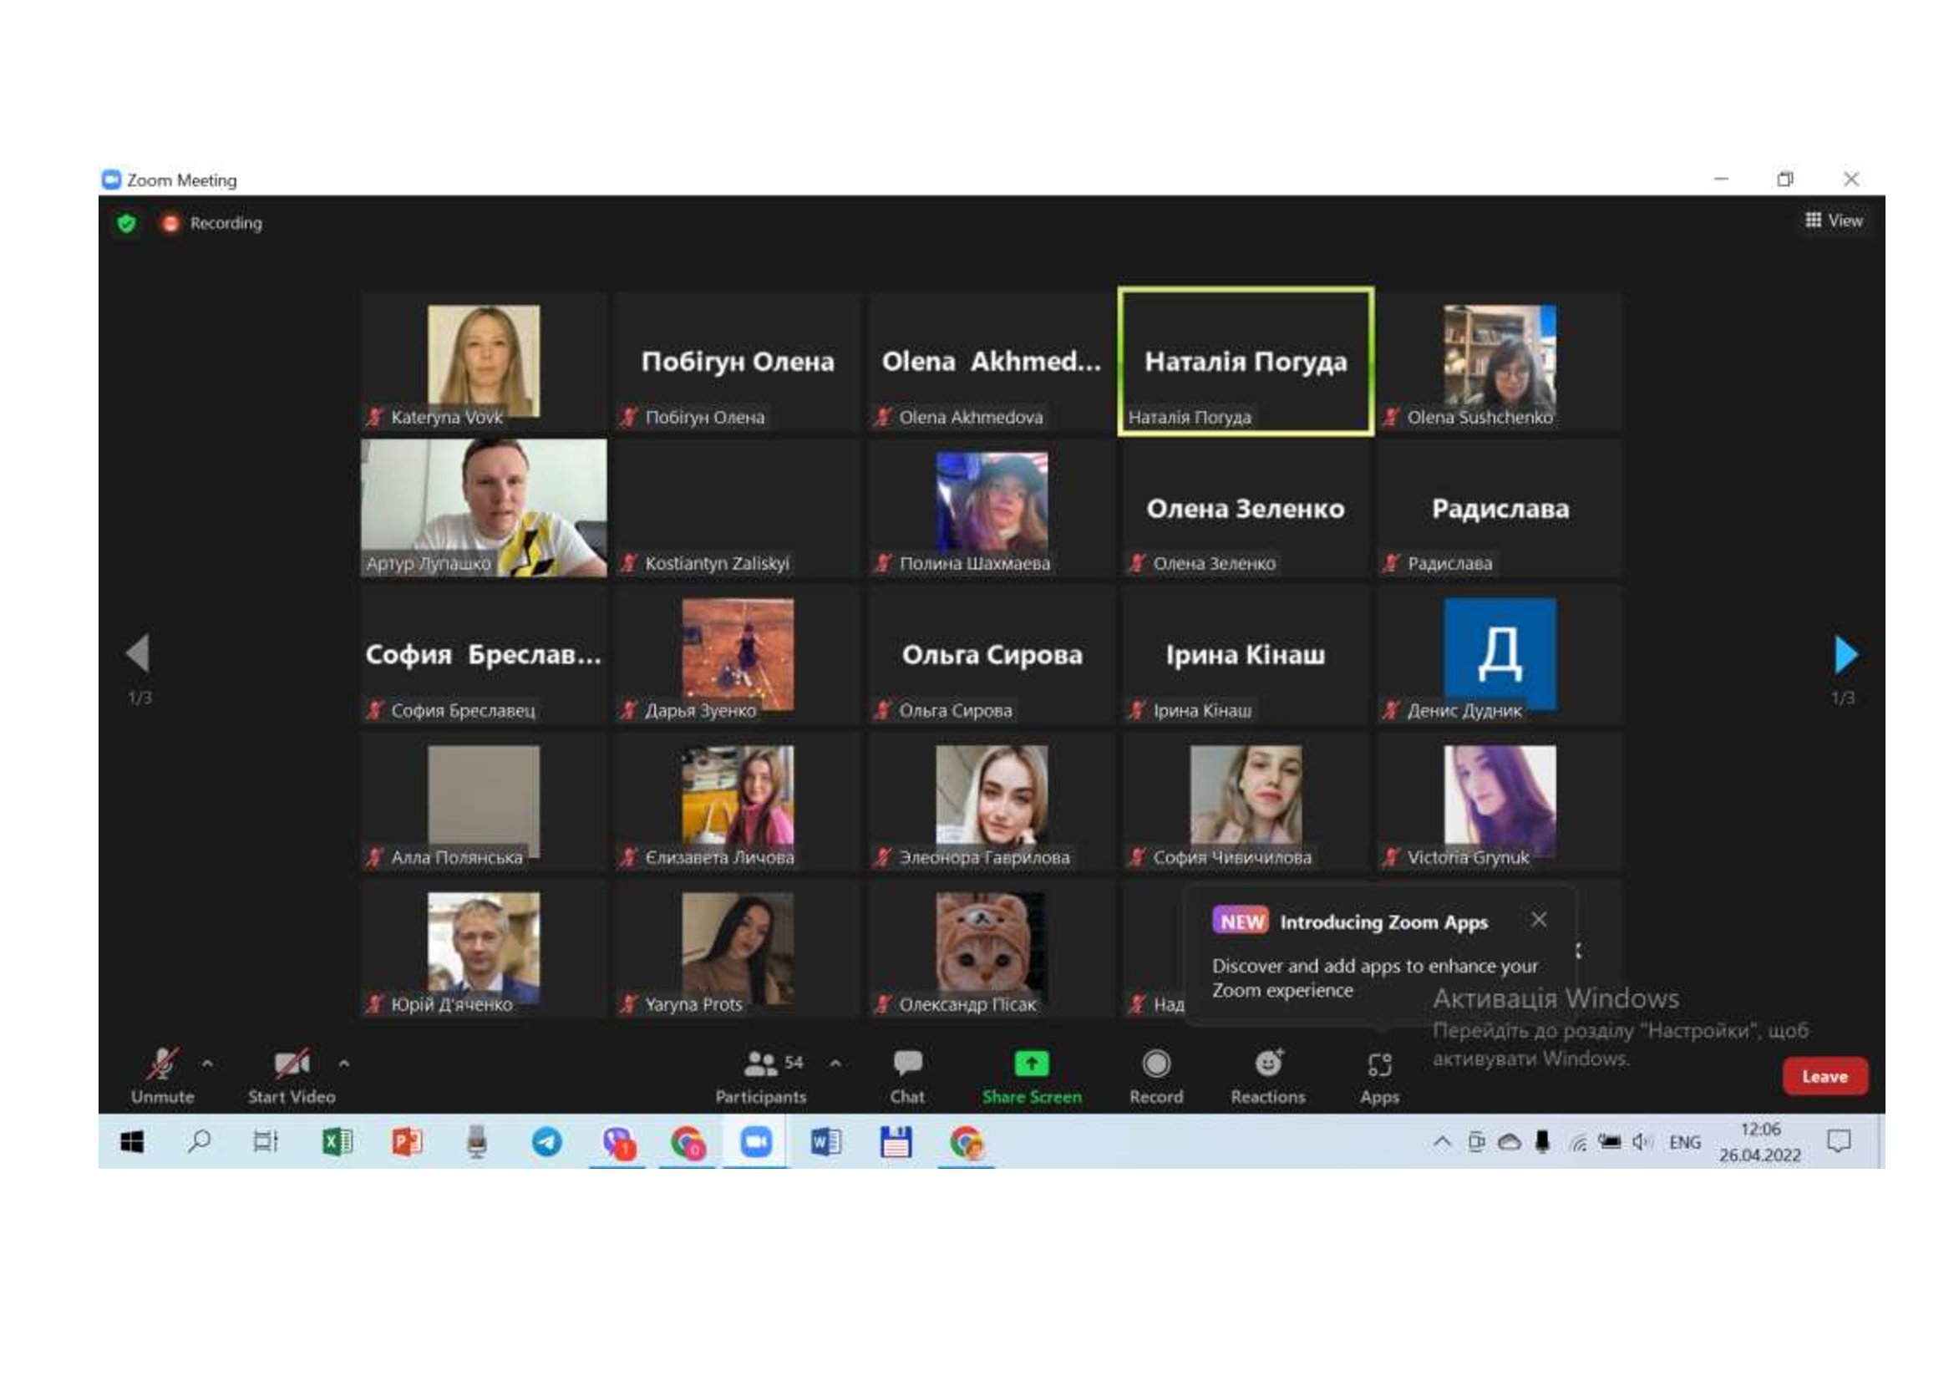The width and height of the screenshot is (1954, 1381).
Task: Open the Chat panel
Action: click(x=907, y=1065)
